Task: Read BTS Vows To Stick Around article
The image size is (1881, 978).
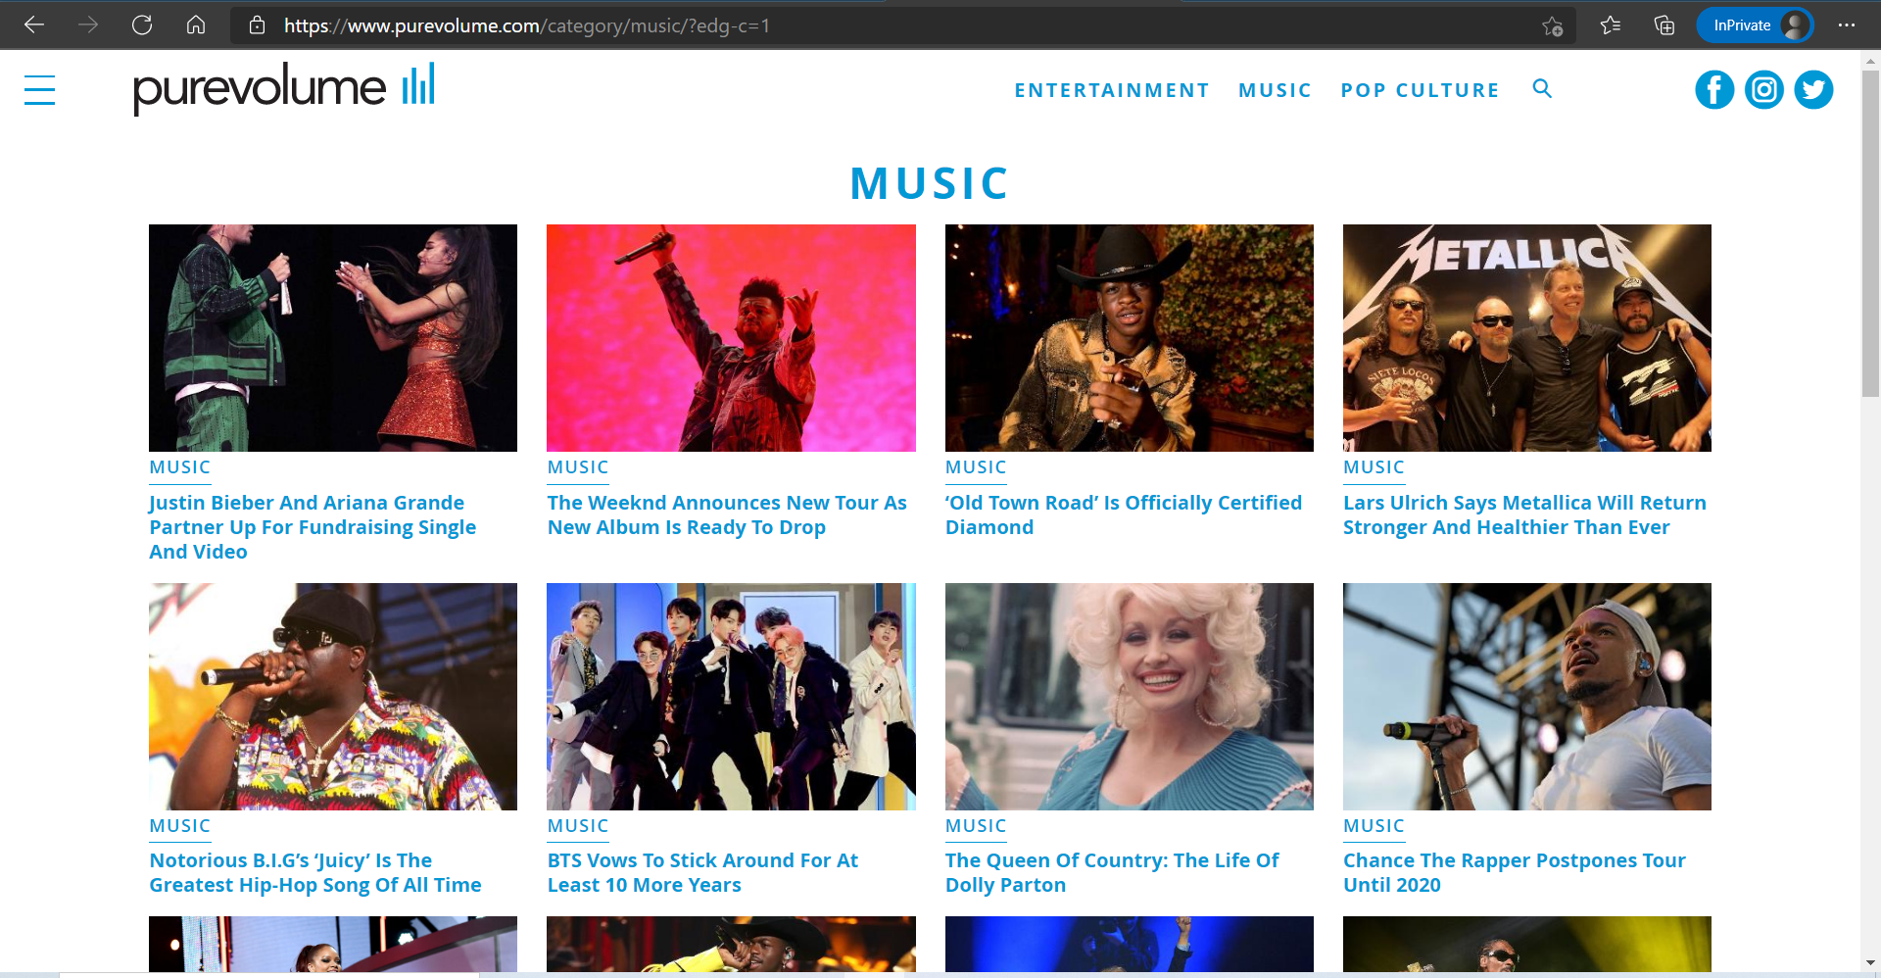Action: pyautogui.click(x=702, y=872)
